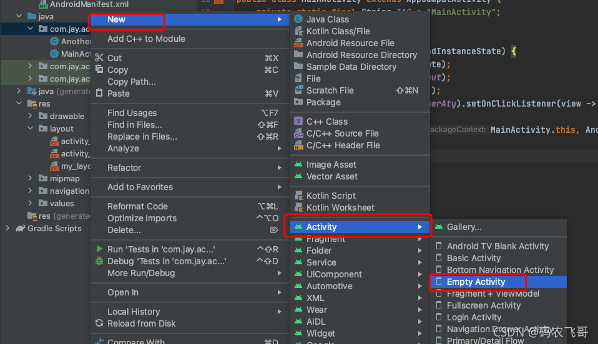Collapse the res folder in tree

19,103
